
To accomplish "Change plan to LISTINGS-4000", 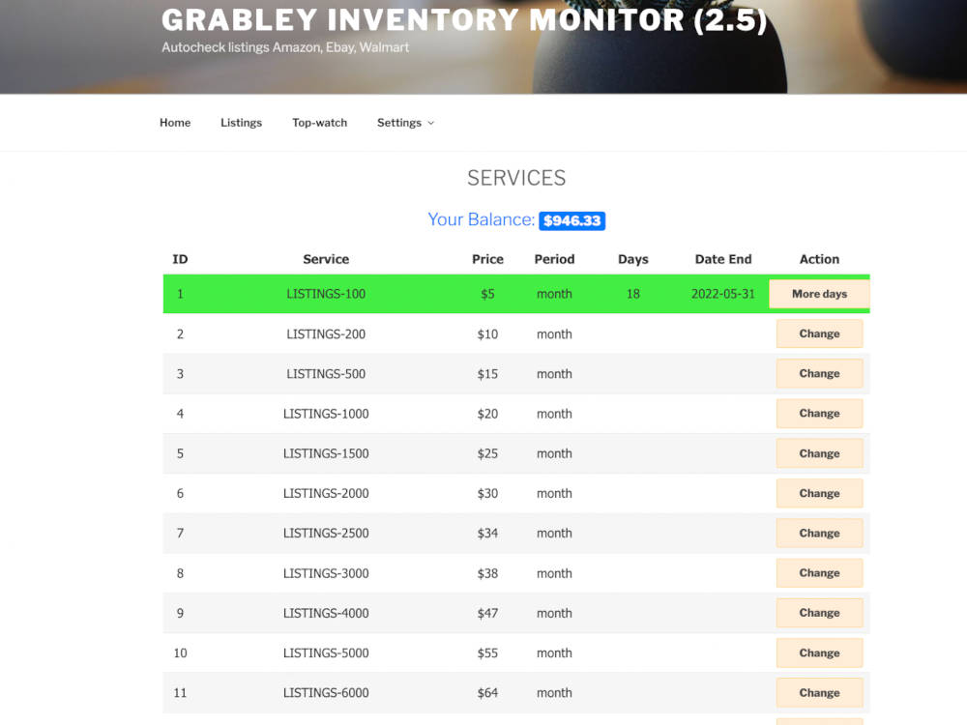I will click(819, 613).
